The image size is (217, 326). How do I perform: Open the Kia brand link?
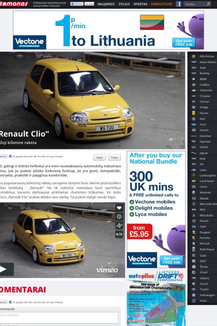point(202,164)
